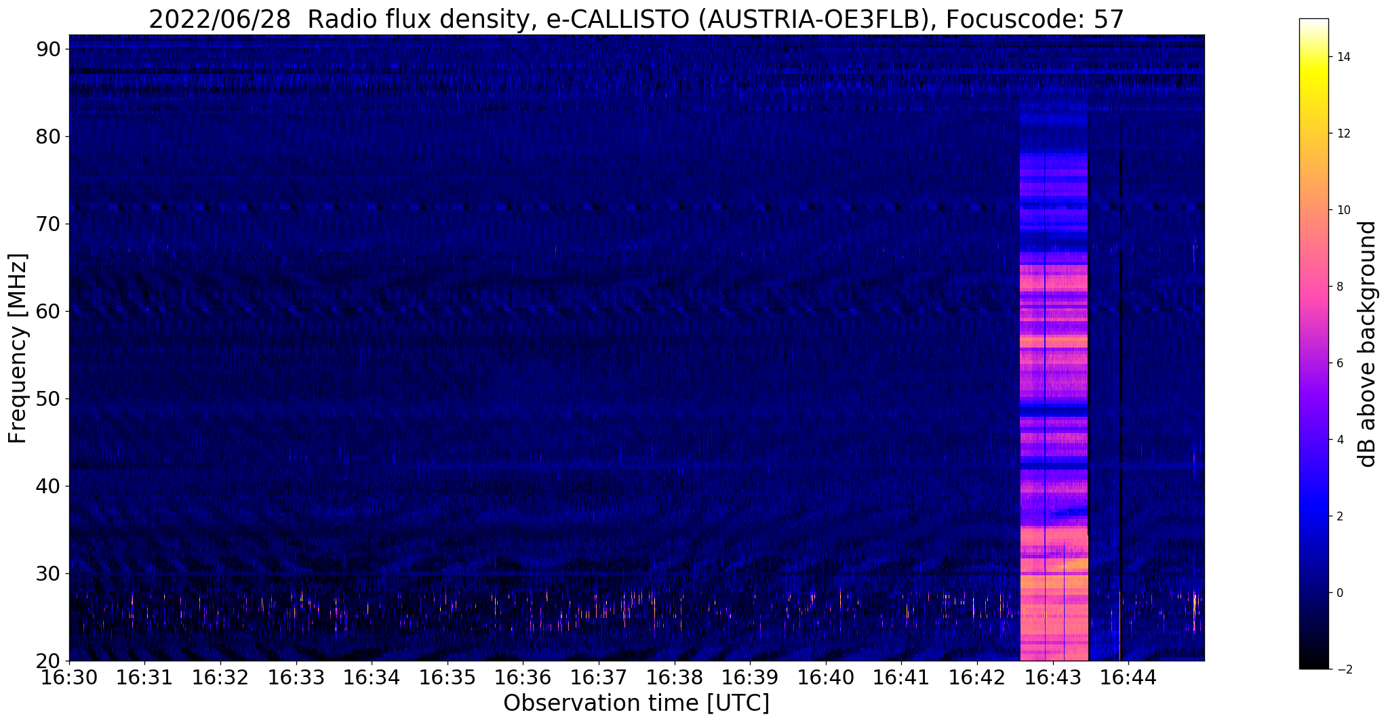Click the 40 MHz frequency tick label
Screen dimensions: 1388x723
coord(49,487)
